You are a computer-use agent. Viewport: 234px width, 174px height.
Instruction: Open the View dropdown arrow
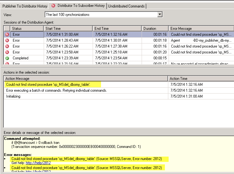[x=160, y=14]
